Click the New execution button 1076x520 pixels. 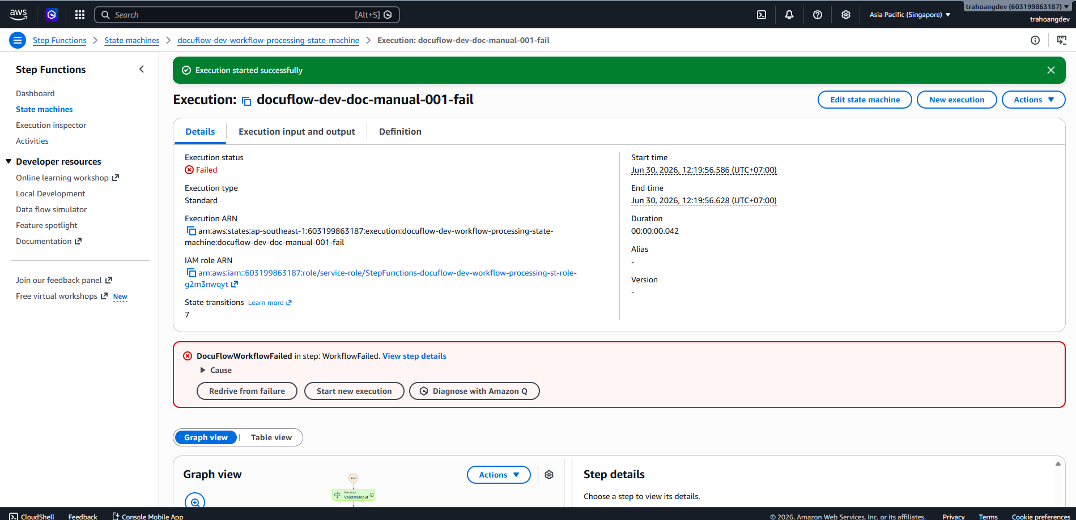957,100
